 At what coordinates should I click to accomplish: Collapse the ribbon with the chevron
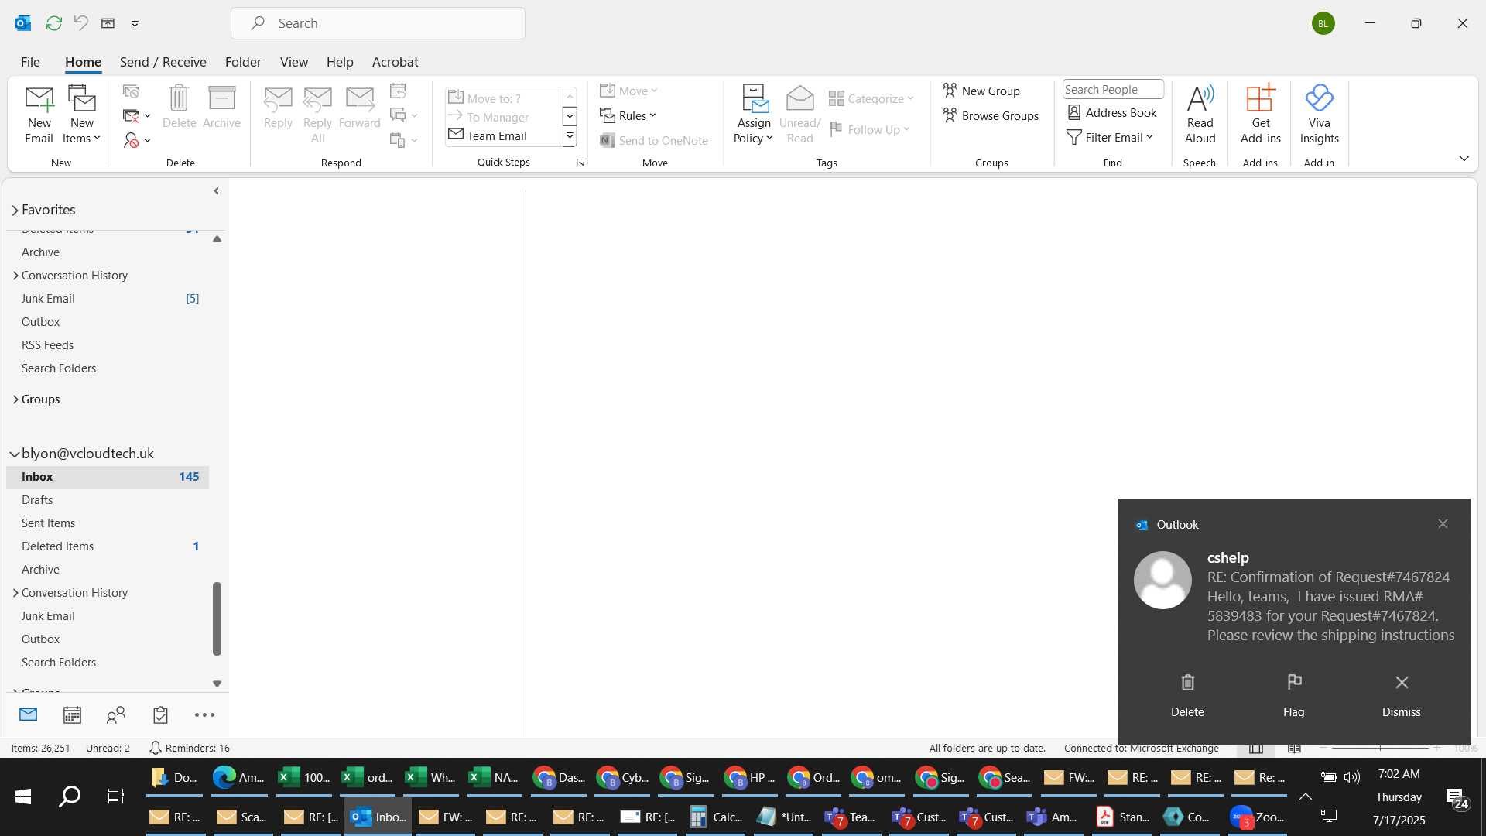(x=1464, y=159)
